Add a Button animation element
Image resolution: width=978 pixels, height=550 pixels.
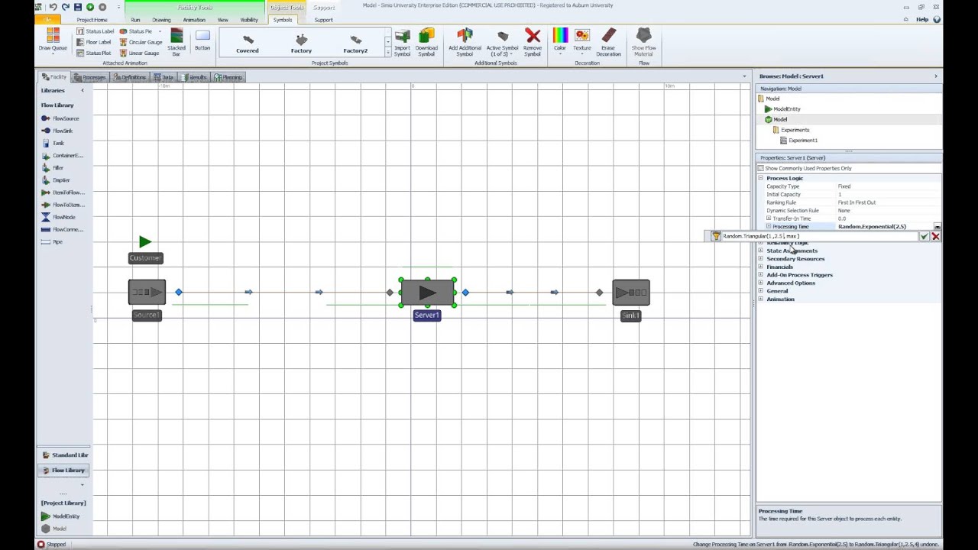coord(202,40)
